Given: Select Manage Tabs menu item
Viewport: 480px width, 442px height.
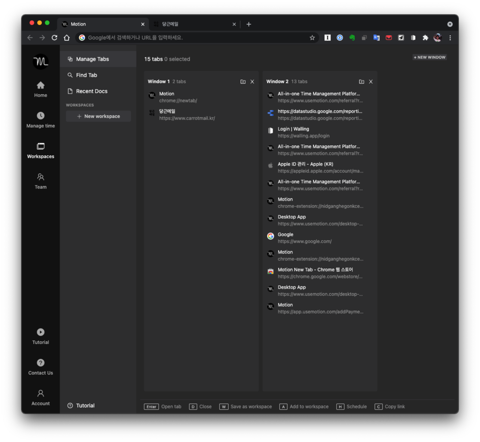Looking at the screenshot, I should [98, 59].
